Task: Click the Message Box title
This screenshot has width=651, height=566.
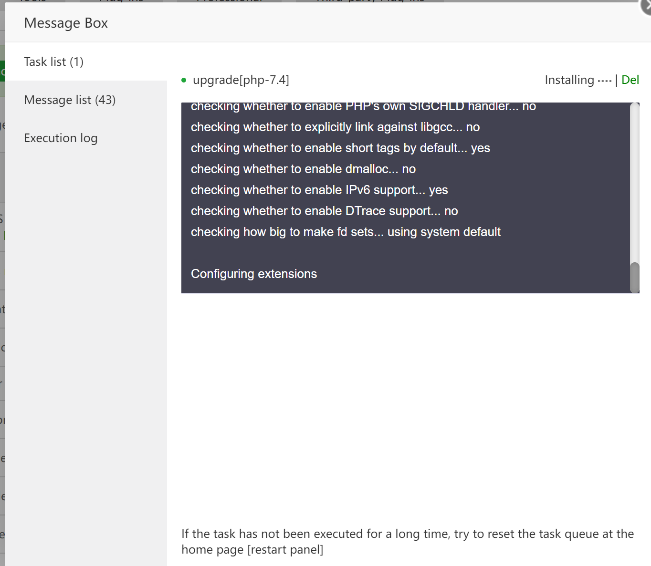Action: pos(66,23)
